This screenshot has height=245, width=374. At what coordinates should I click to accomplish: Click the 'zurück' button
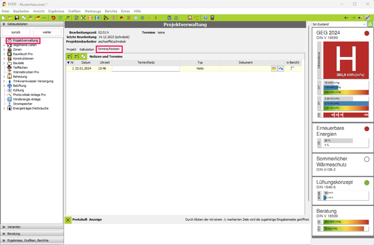[16, 32]
